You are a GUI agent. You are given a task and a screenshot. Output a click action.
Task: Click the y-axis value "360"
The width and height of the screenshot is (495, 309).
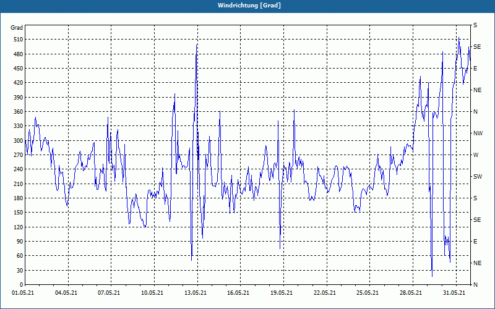pos(18,112)
